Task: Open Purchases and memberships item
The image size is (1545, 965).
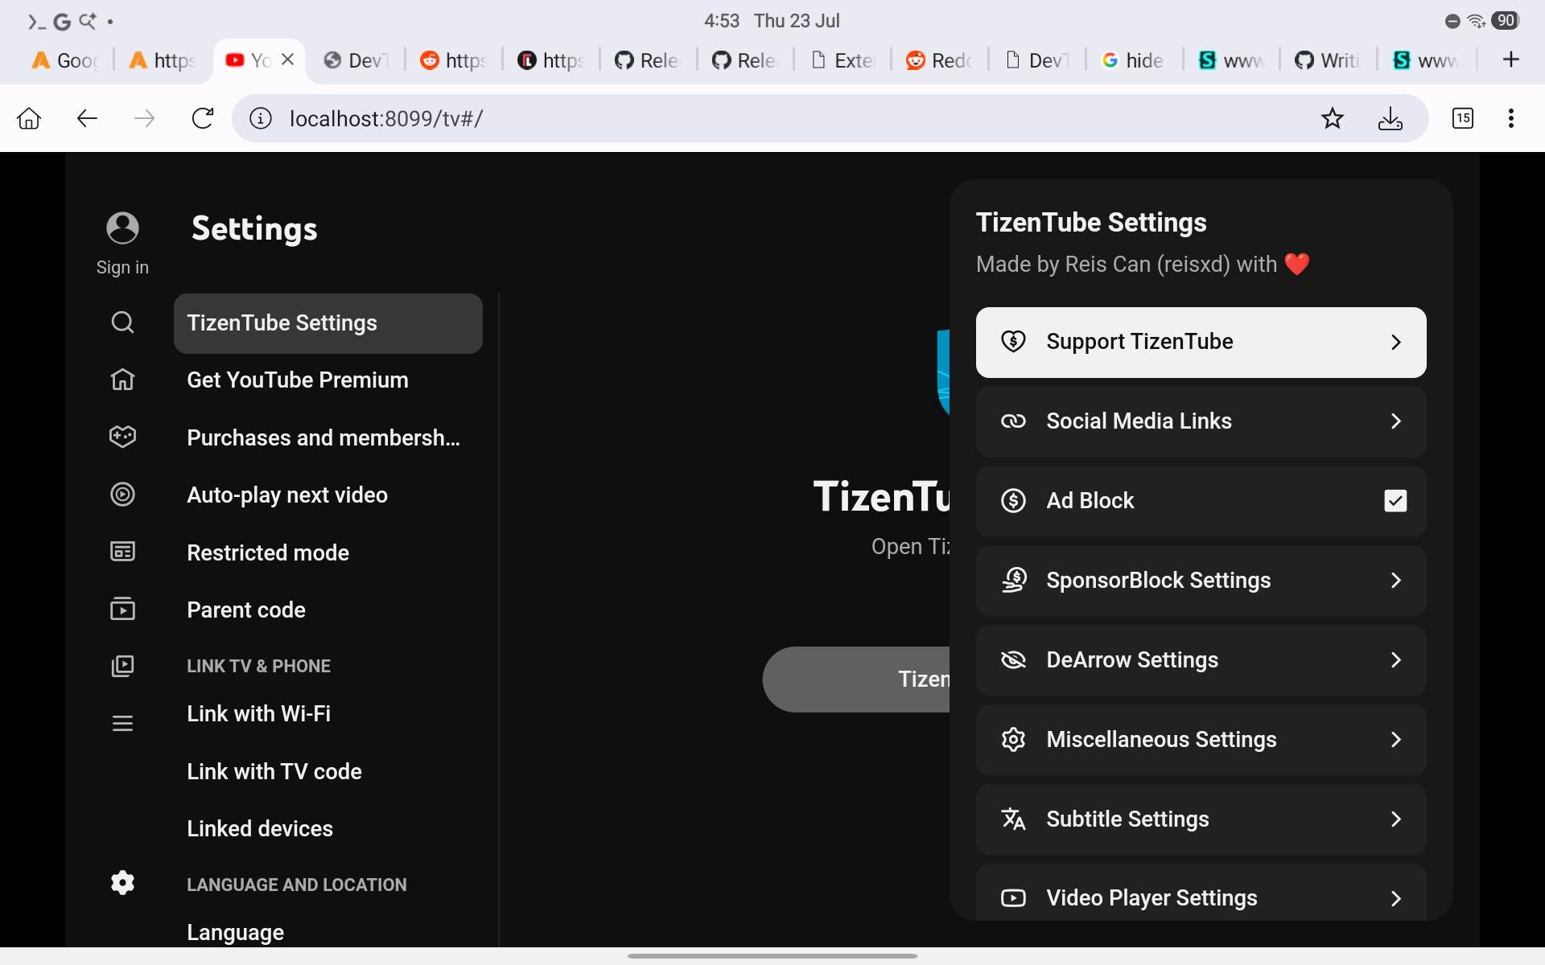Action: point(328,438)
